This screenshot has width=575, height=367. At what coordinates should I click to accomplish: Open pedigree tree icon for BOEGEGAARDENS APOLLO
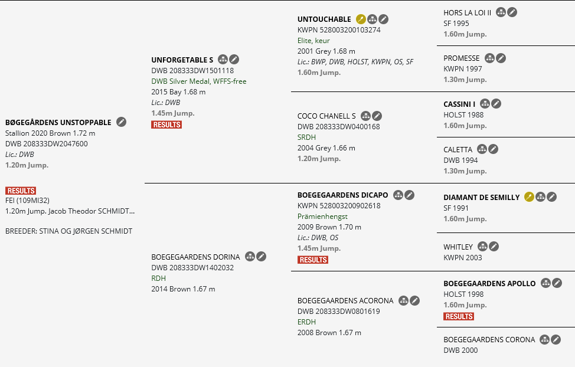pyautogui.click(x=545, y=283)
